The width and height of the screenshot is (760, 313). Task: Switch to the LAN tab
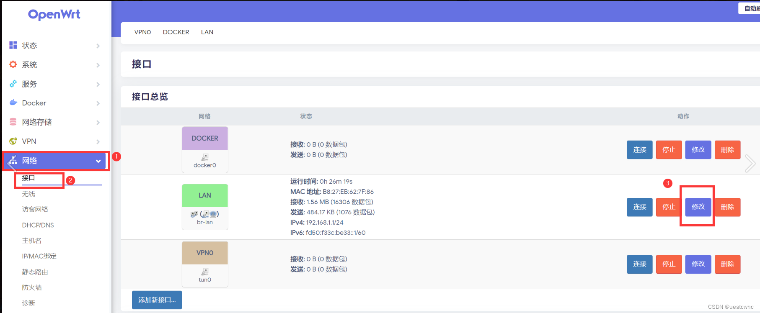(207, 32)
